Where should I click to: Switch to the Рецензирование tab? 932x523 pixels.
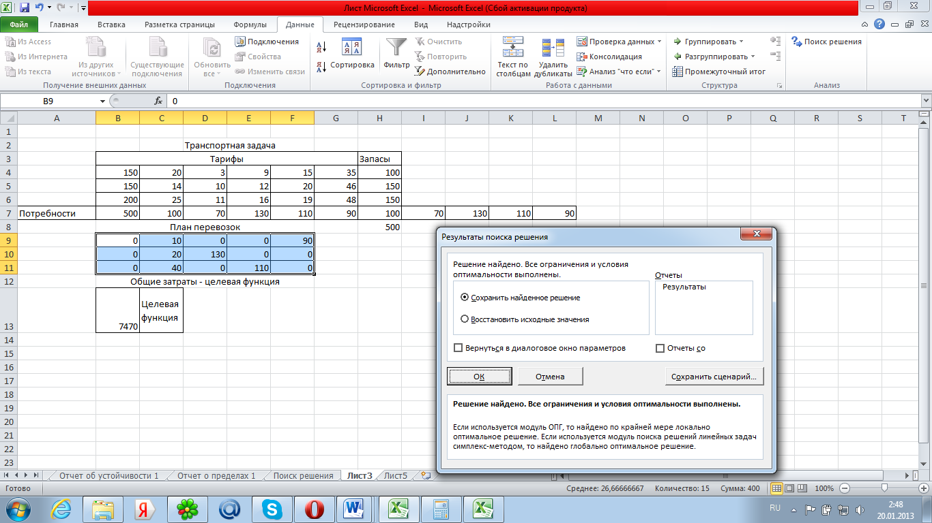pyautogui.click(x=364, y=25)
